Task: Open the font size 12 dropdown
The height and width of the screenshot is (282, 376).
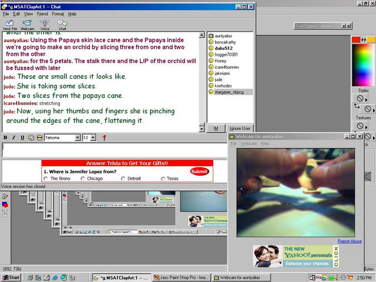Action: pos(93,137)
